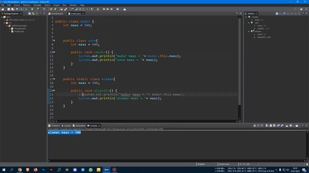
Task: Switch to the Javadoc tab
Action: (66, 125)
